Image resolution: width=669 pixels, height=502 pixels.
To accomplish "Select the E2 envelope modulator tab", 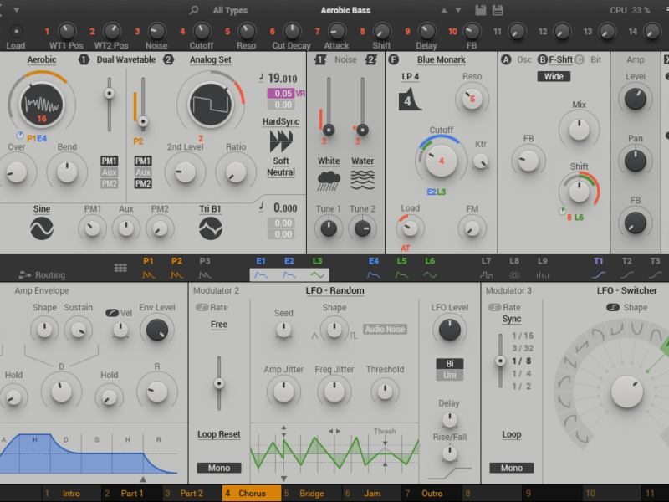I will click(x=289, y=268).
